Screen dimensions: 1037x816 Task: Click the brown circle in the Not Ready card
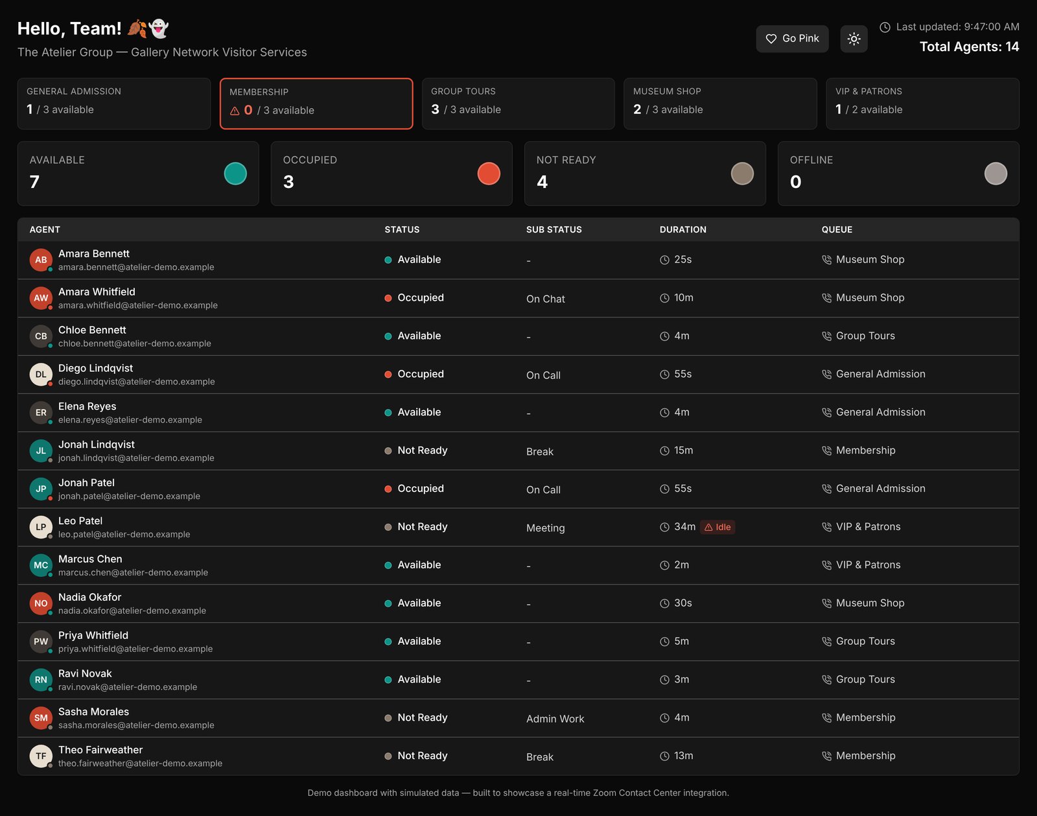click(742, 174)
